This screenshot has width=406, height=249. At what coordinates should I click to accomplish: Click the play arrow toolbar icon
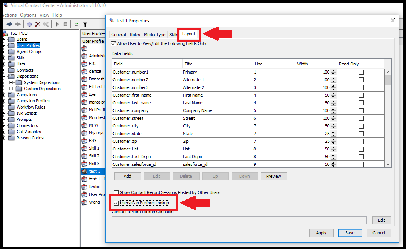(x=57, y=24)
